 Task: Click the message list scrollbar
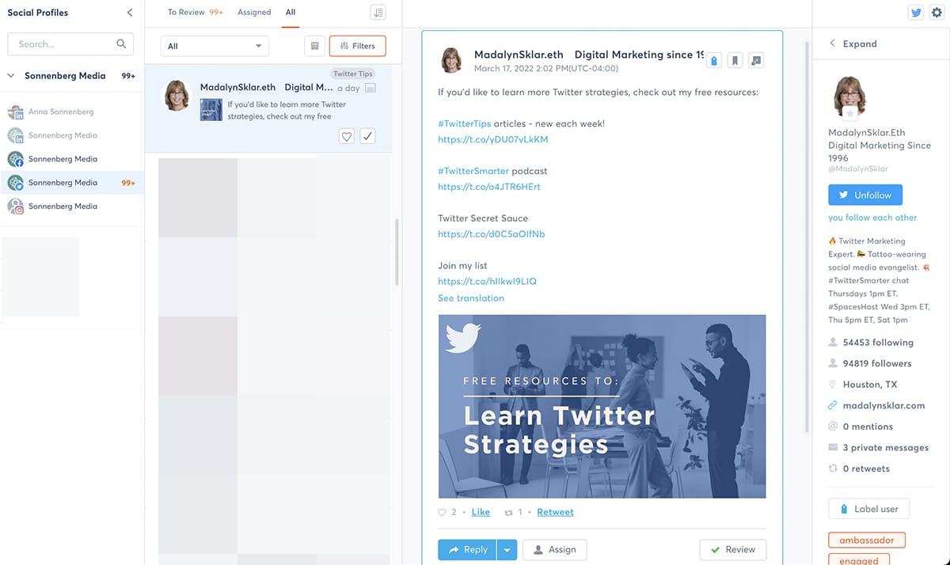pos(397,252)
